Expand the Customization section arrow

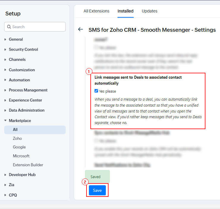5,70
